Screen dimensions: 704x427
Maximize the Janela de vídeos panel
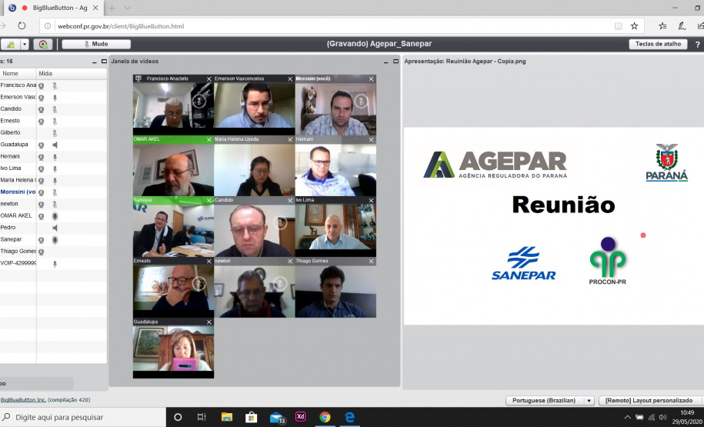point(395,62)
